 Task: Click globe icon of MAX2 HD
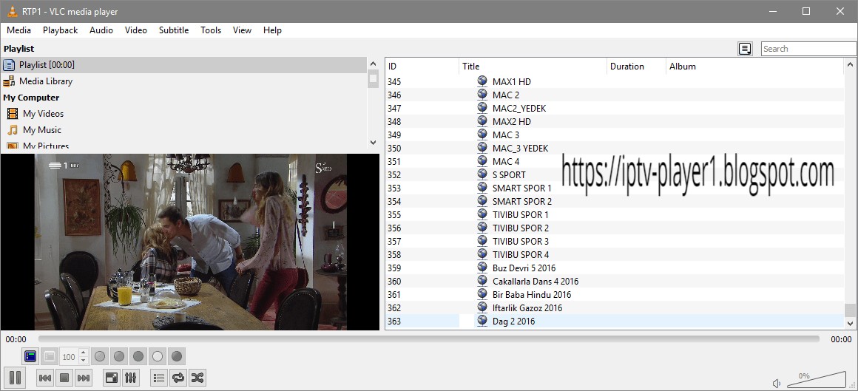click(482, 121)
